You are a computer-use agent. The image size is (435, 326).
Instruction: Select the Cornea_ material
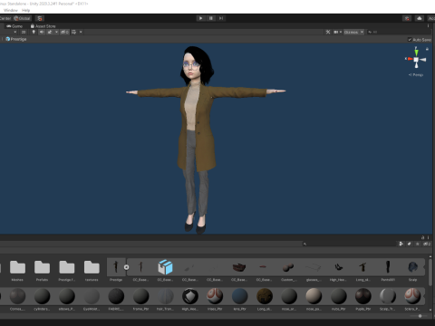click(x=17, y=299)
